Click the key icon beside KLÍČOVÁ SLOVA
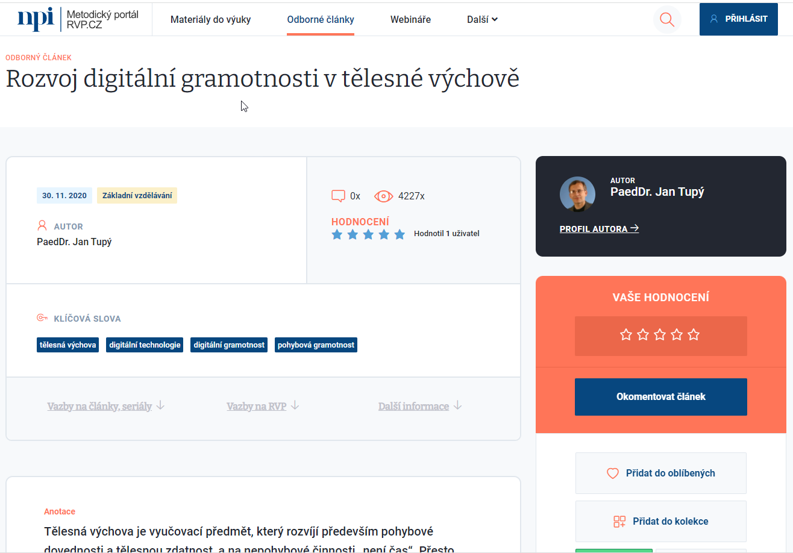Viewport: 793px width, 553px height. [42, 318]
